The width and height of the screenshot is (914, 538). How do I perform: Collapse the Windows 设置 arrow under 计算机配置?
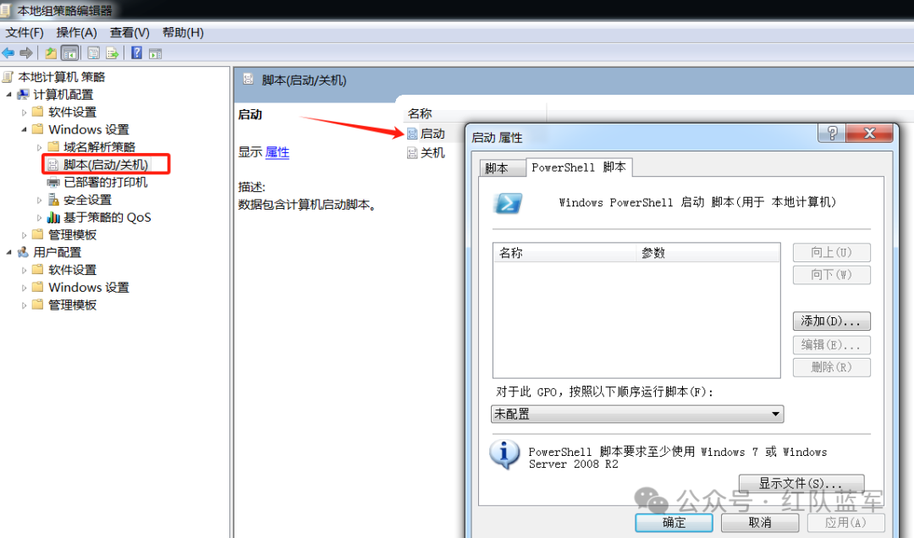coord(24,129)
